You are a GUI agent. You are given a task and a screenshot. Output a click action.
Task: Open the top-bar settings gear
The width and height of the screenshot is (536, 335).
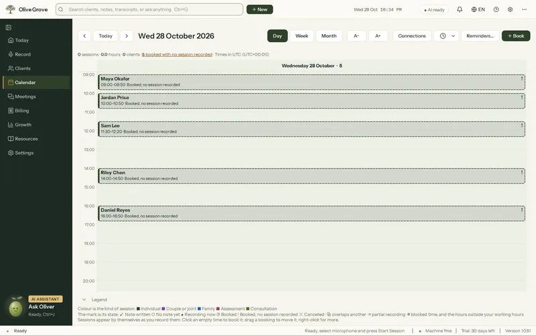pyautogui.click(x=510, y=9)
